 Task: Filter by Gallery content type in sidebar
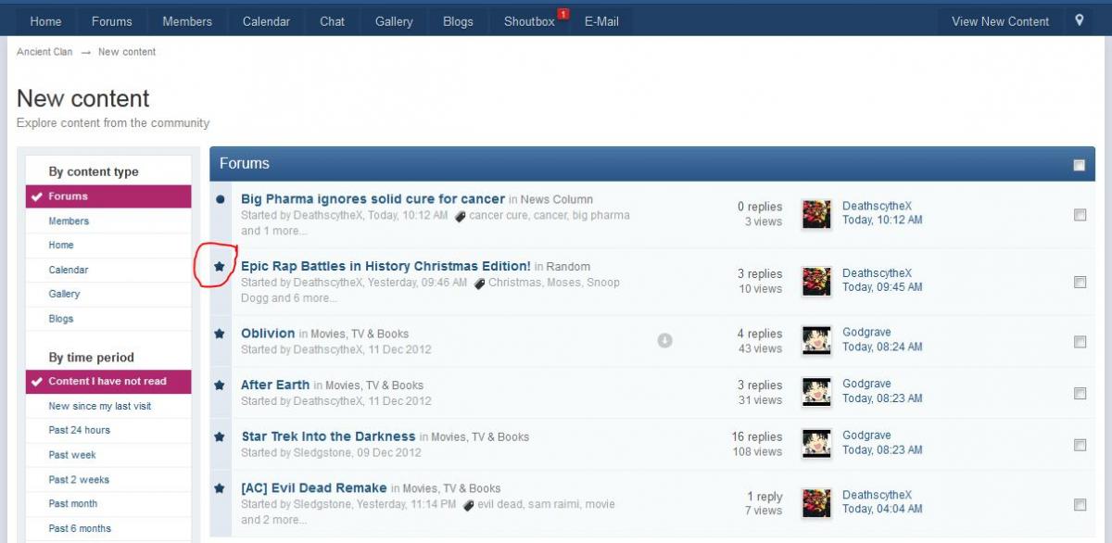(x=64, y=294)
